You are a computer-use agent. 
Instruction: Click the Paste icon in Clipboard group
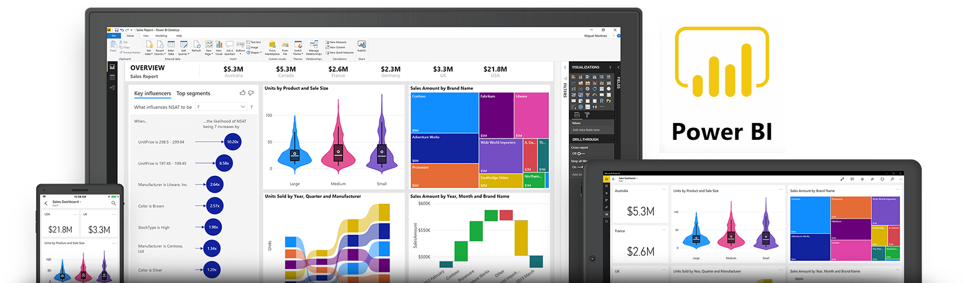113,45
